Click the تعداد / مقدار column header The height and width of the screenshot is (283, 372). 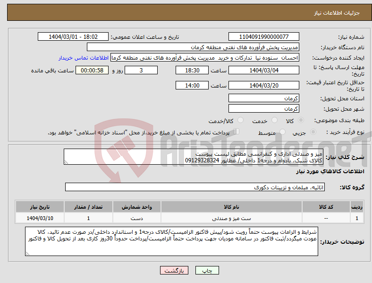[88, 207]
